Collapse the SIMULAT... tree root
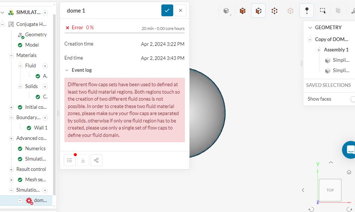The height and width of the screenshot is (212, 355). click(x=2, y=13)
